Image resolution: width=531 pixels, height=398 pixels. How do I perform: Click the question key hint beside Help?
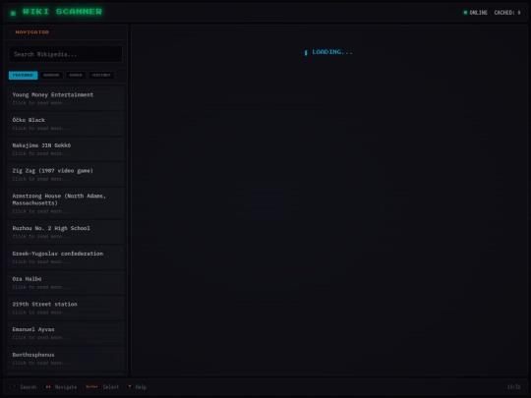click(x=130, y=387)
